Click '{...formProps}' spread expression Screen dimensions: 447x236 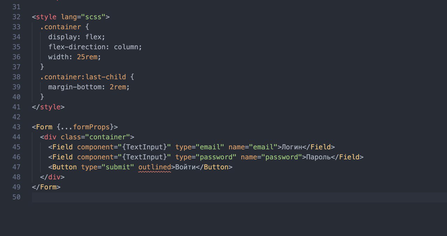tap(85, 127)
